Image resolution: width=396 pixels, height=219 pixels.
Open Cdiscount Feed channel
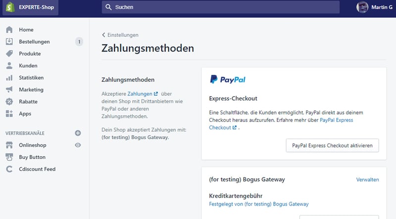tap(37, 169)
